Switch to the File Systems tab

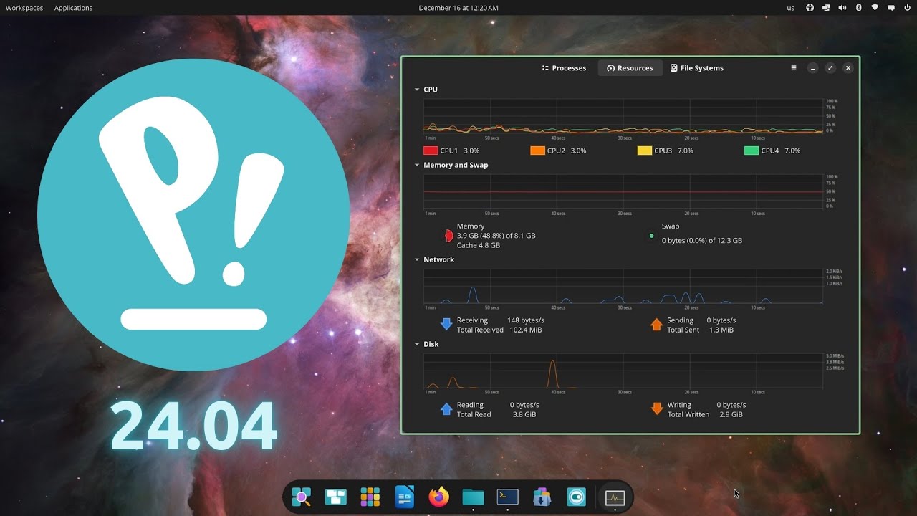(x=696, y=68)
